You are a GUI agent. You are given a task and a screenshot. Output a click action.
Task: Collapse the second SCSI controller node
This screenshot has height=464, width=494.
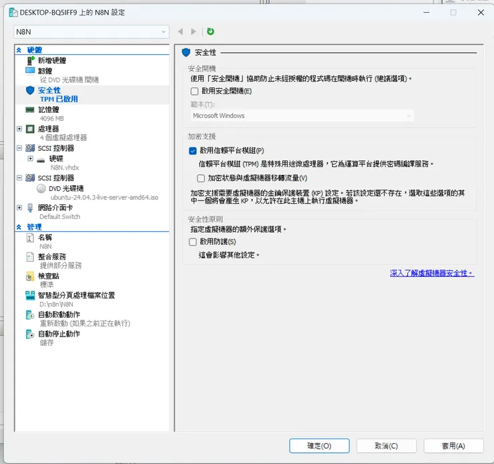(19, 178)
